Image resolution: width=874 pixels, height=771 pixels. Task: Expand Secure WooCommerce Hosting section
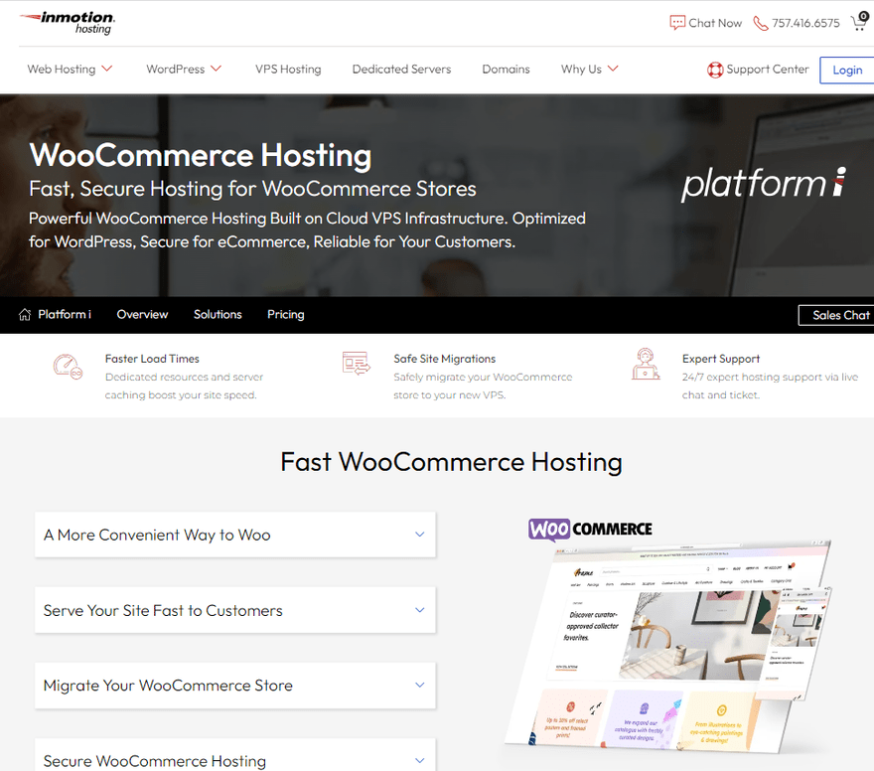[234, 755]
